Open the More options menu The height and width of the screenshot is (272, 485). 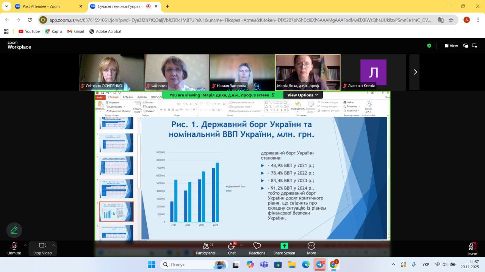tap(311, 249)
